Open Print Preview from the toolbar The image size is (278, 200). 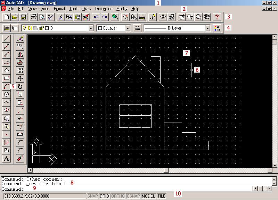click(x=42, y=17)
